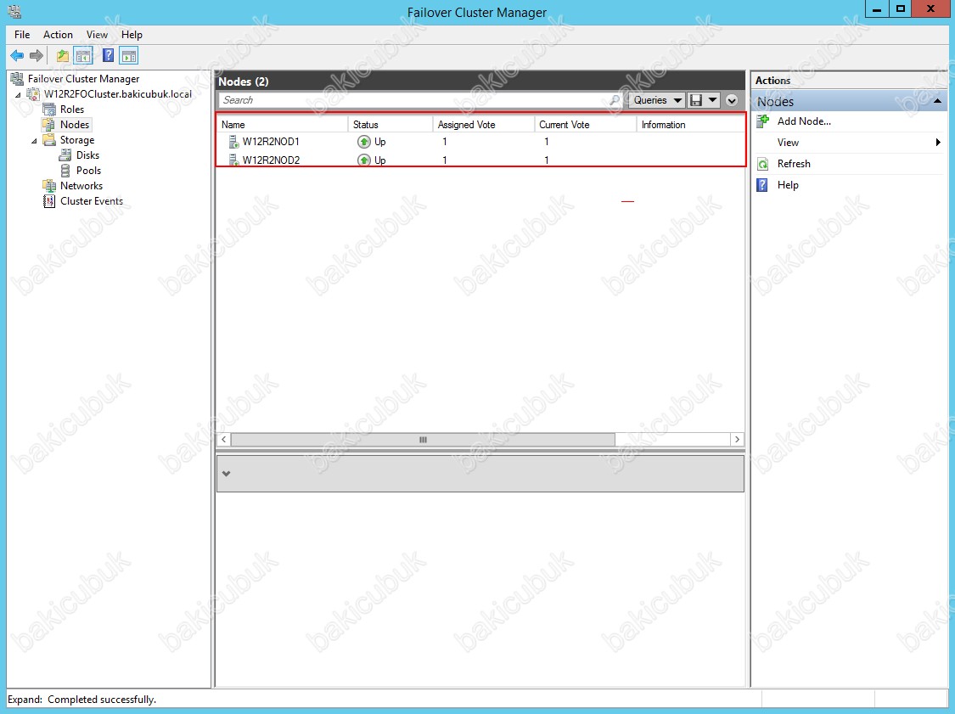The height and width of the screenshot is (714, 955).
Task: Click the Add Node green plus icon
Action: 762,121
